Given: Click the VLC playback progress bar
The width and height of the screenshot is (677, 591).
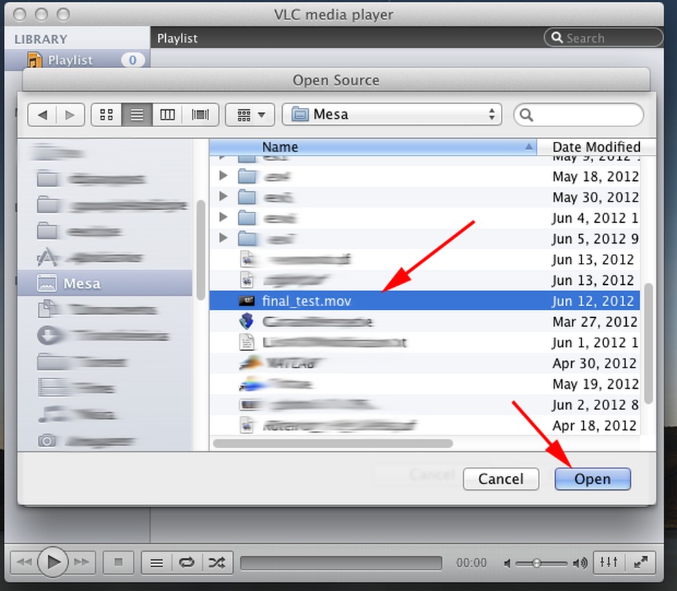Looking at the screenshot, I should coord(341,563).
